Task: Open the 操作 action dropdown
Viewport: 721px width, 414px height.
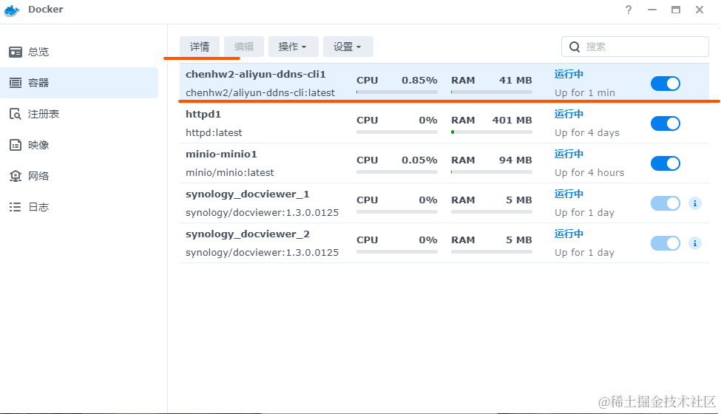Action: (x=293, y=47)
